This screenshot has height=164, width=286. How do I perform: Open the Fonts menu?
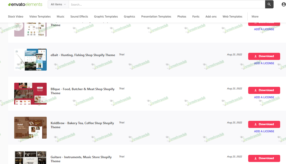(196, 17)
